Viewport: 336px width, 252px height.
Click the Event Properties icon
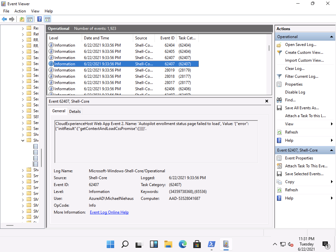coord(279,158)
